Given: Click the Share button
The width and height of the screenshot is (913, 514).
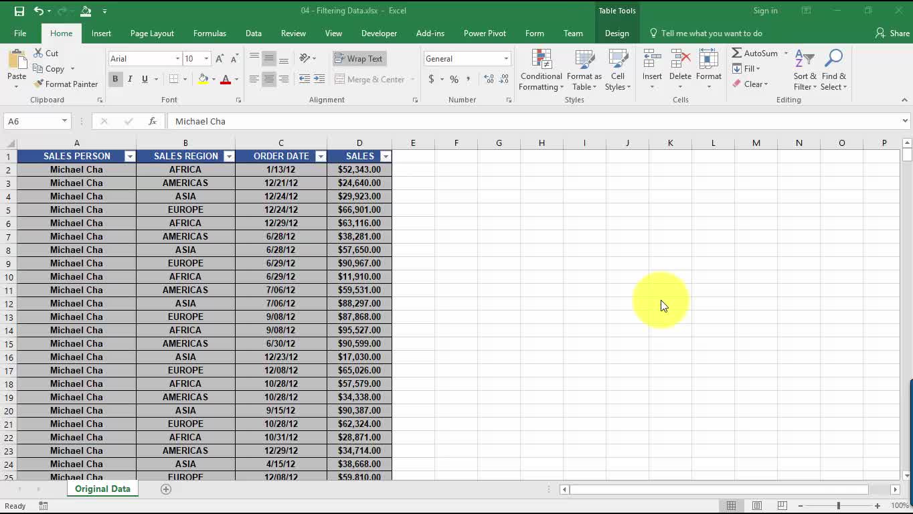Looking at the screenshot, I should [x=892, y=33].
